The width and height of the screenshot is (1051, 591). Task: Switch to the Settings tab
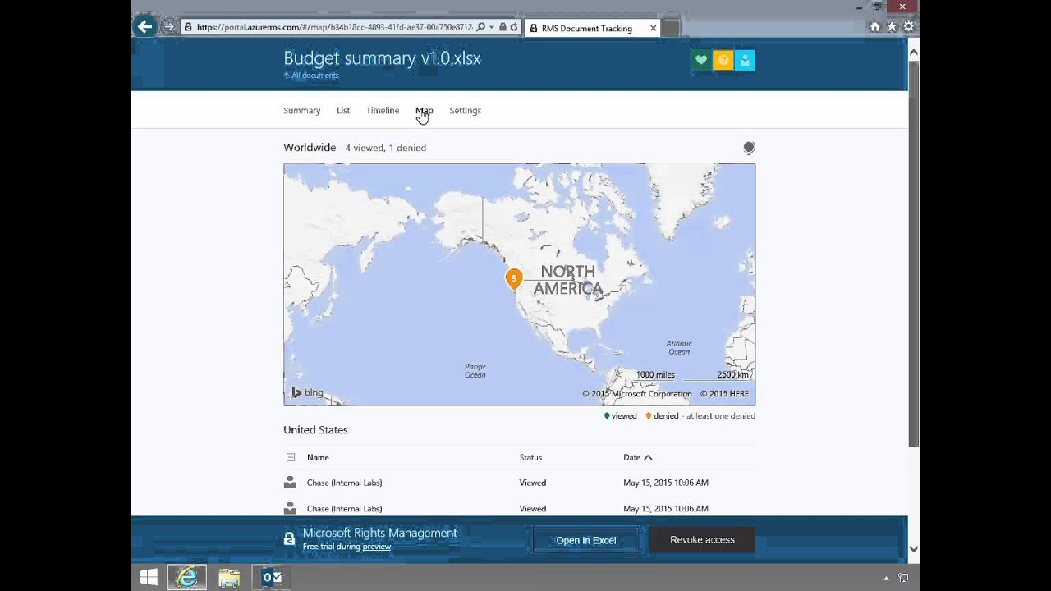click(465, 110)
